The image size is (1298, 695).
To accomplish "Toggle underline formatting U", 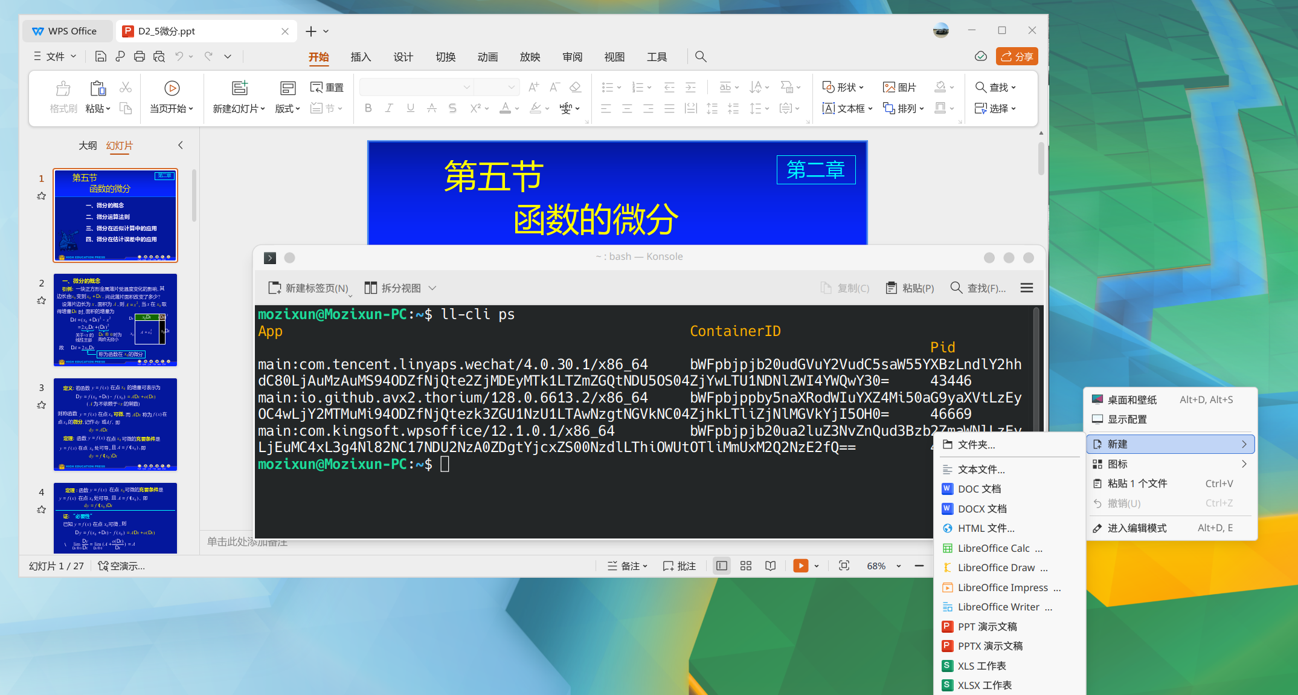I will point(411,108).
